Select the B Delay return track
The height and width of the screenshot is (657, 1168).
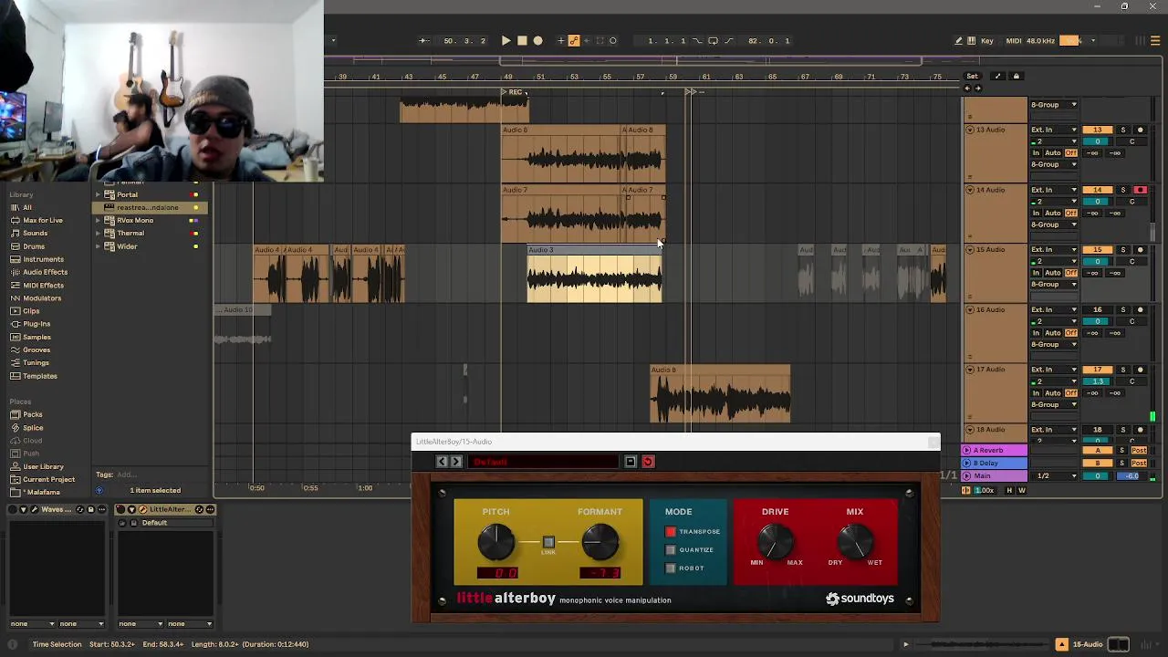click(995, 463)
